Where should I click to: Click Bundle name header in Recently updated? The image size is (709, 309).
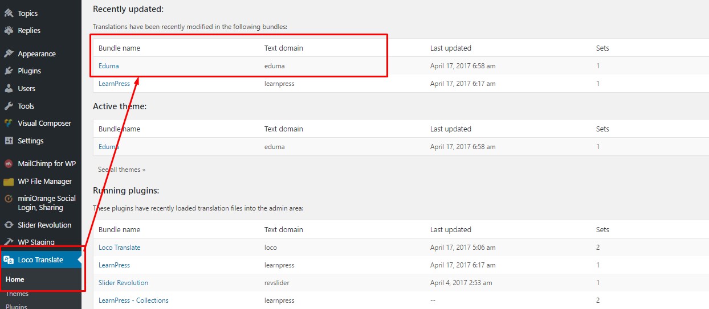[119, 48]
